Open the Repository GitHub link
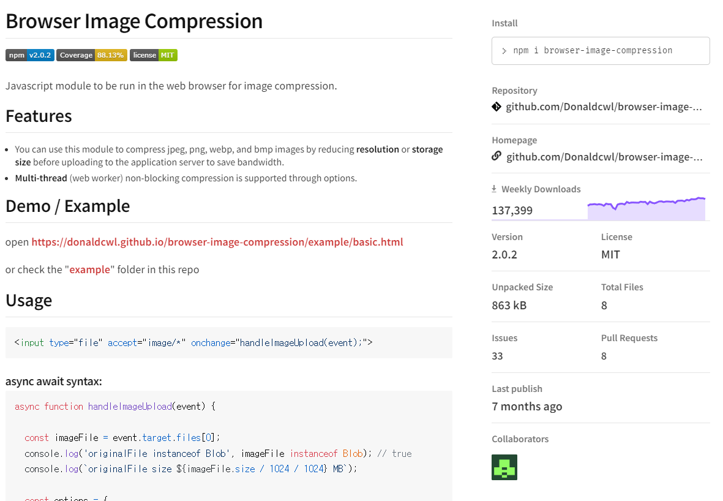The width and height of the screenshot is (723, 501). point(604,107)
